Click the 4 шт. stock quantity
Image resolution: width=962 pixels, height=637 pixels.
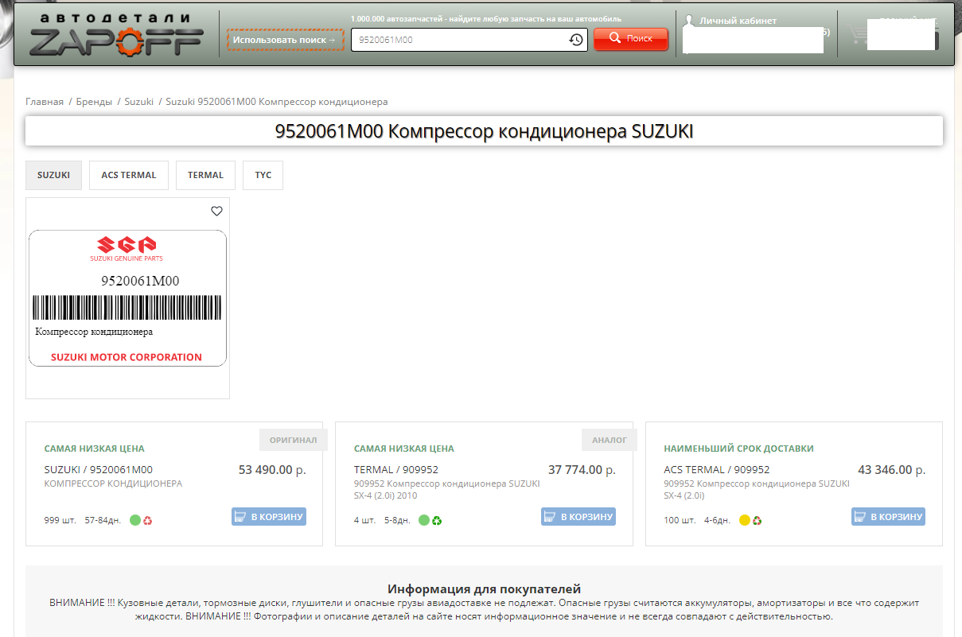[x=364, y=521]
